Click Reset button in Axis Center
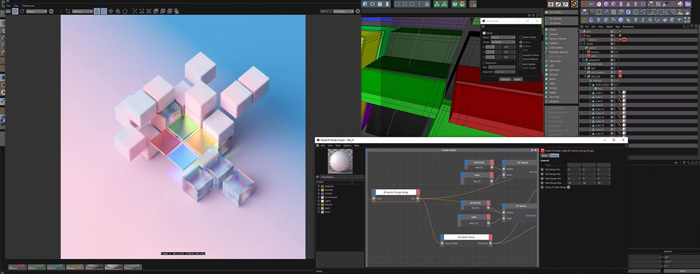The image size is (700, 274). pyautogui.click(x=517, y=79)
